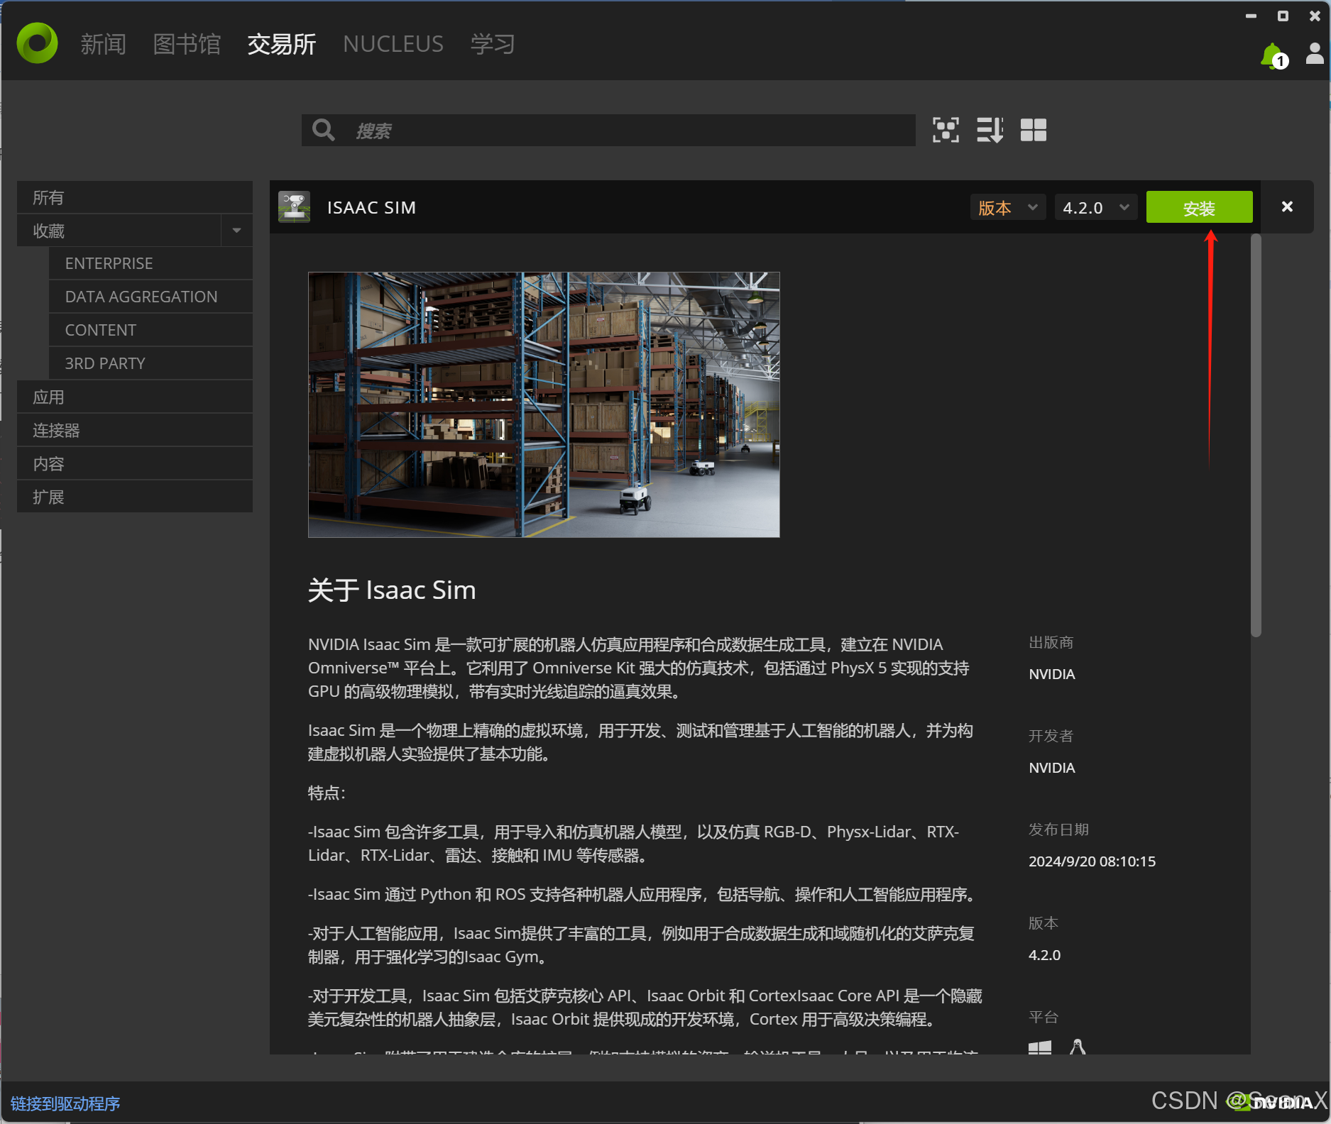Select CONTENT subcategory
Viewport: 1331px width, 1124px height.
point(150,330)
